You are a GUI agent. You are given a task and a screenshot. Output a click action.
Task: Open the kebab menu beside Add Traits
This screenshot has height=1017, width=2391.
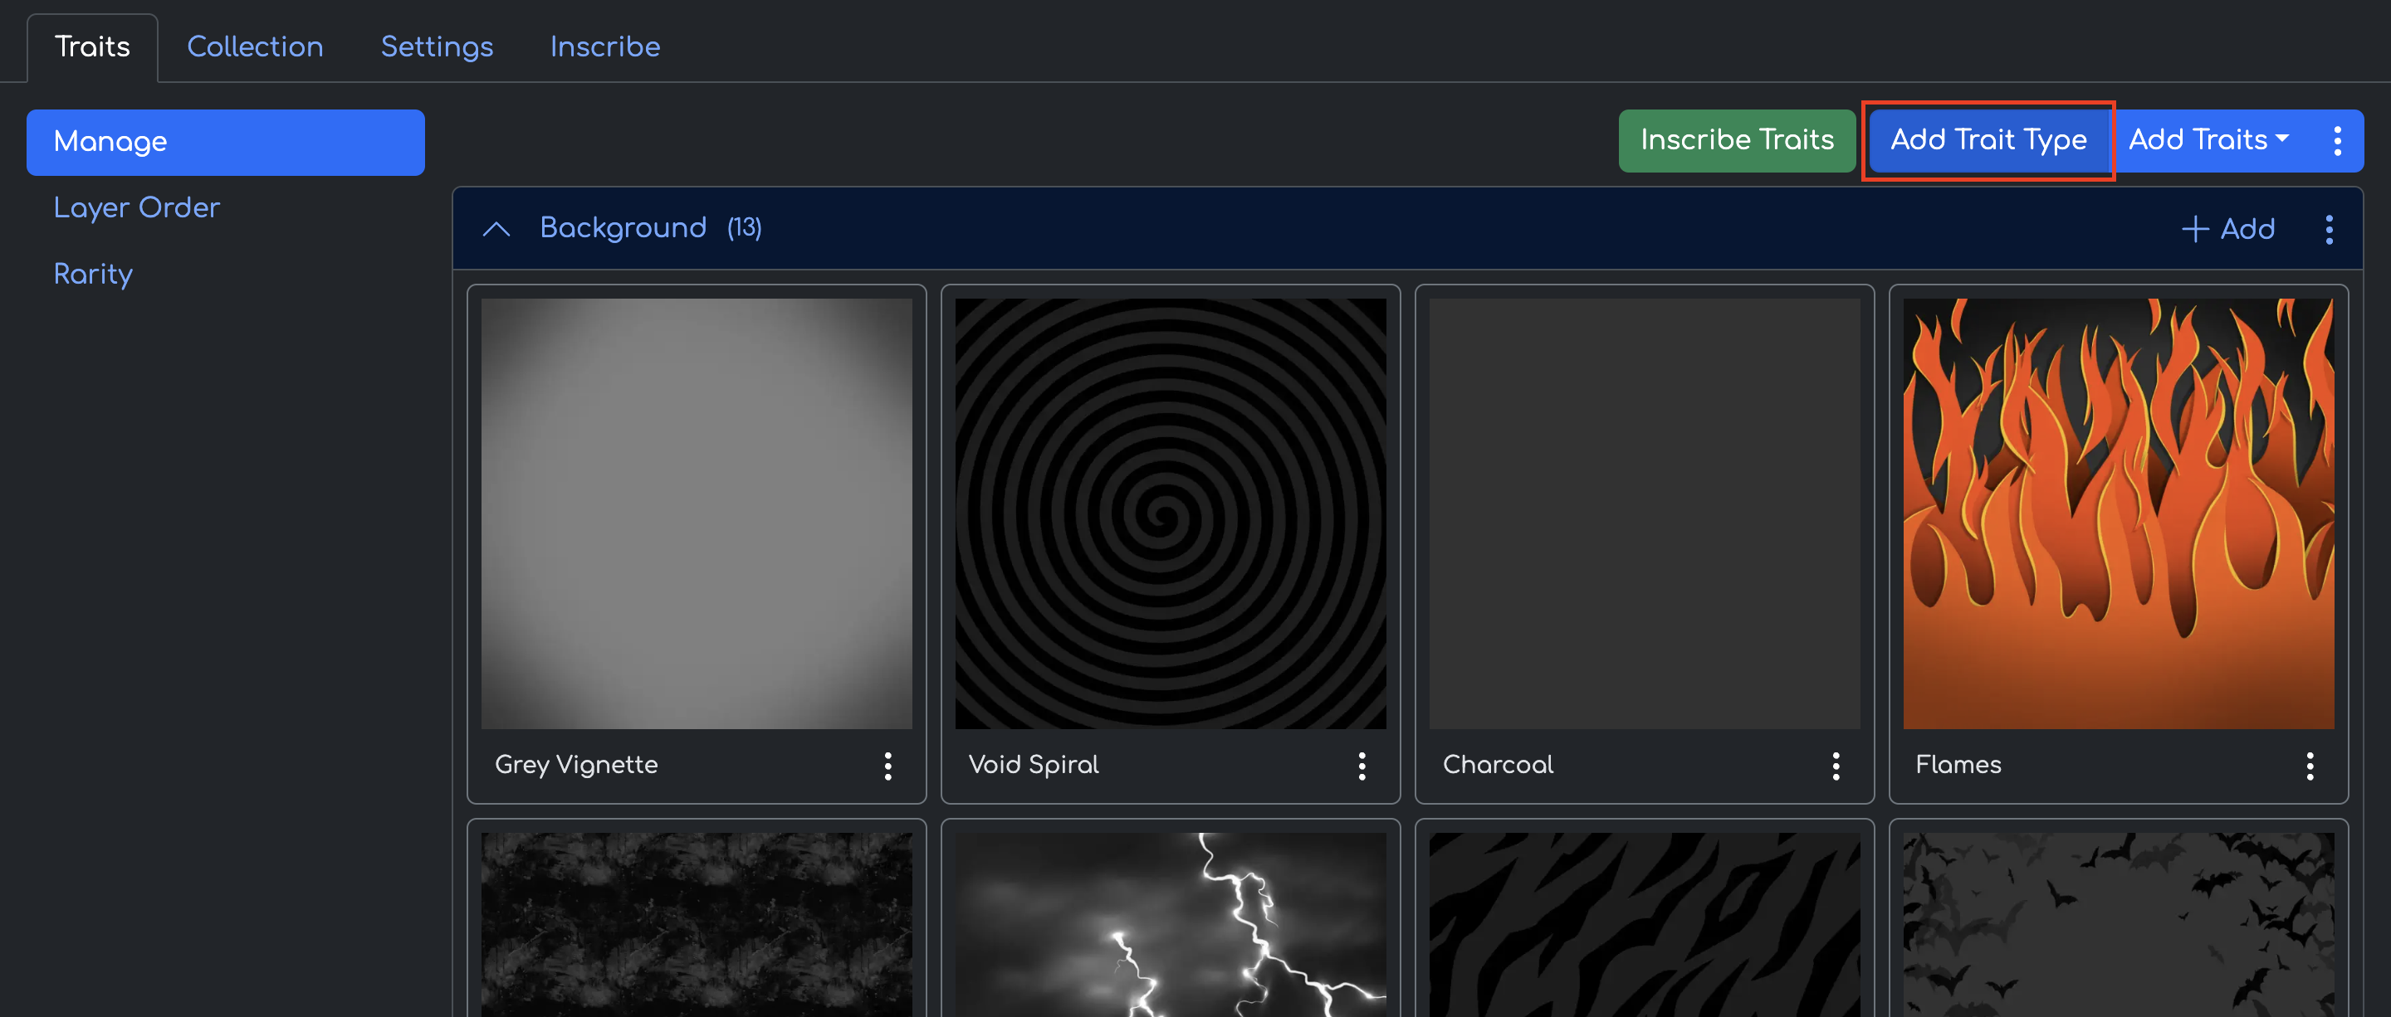pyautogui.click(x=2336, y=141)
